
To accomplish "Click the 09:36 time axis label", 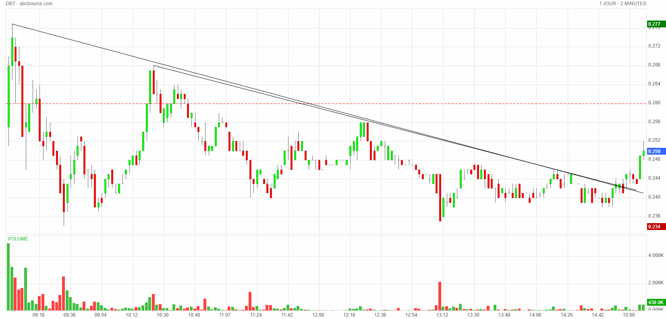I will [70, 315].
